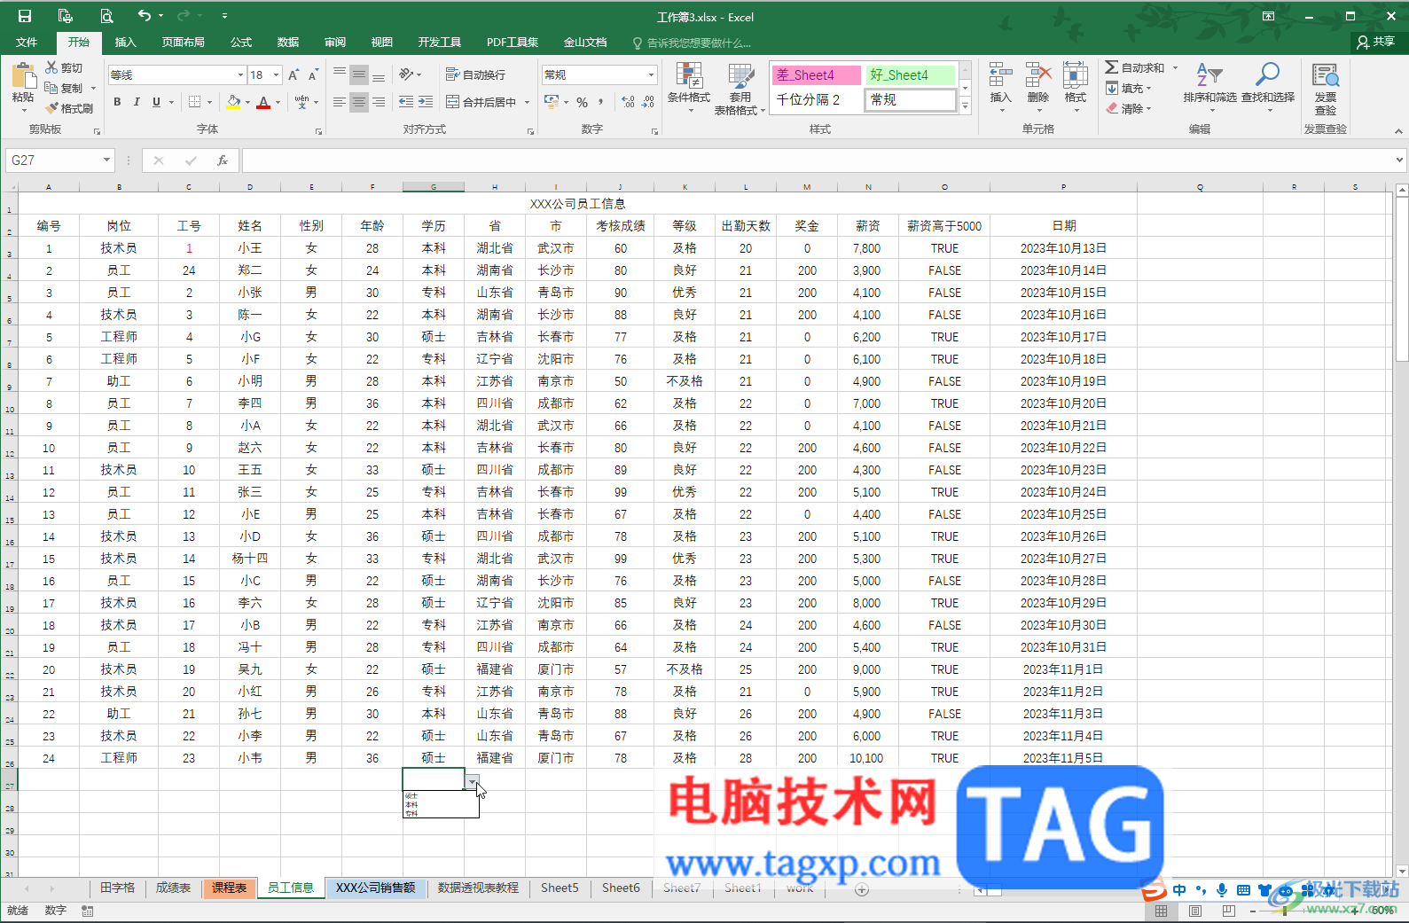Image resolution: width=1409 pixels, height=923 pixels.
Task: Click the Undo arrow icon
Action: pyautogui.click(x=145, y=15)
